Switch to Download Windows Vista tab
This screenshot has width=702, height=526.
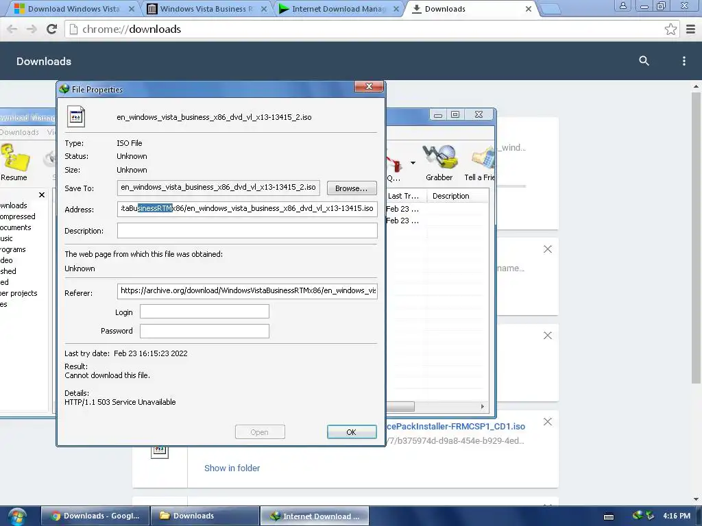(x=74, y=9)
